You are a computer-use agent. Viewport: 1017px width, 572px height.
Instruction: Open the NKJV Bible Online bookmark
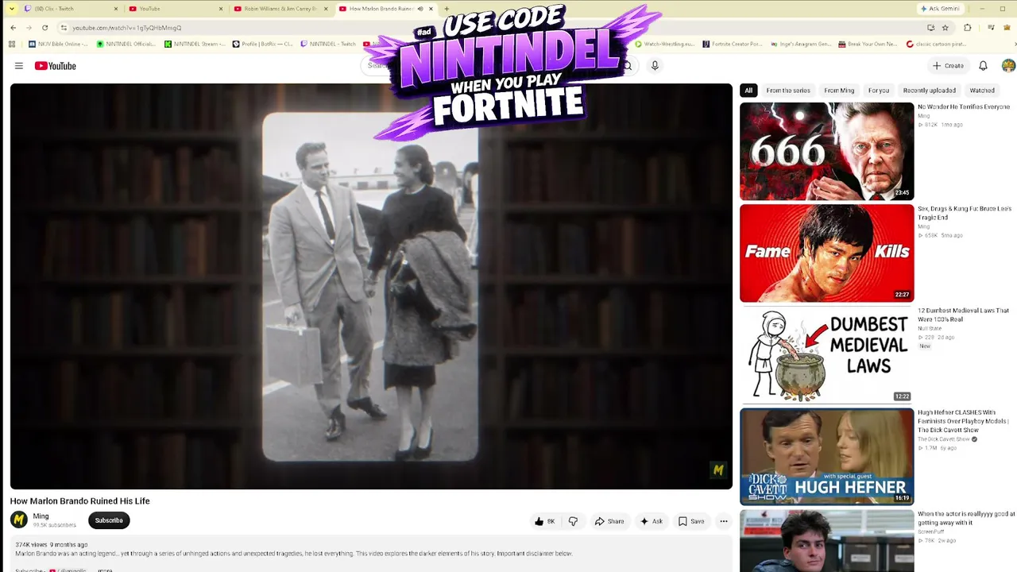[x=59, y=44]
